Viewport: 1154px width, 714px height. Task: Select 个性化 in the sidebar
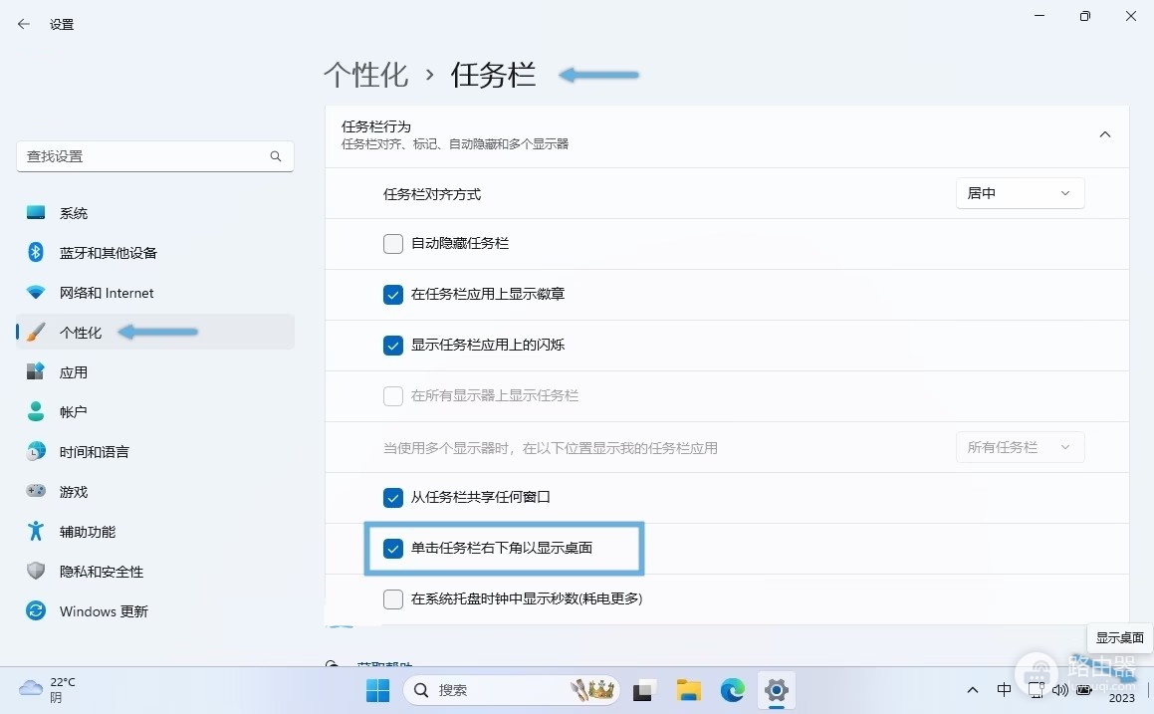(155, 332)
